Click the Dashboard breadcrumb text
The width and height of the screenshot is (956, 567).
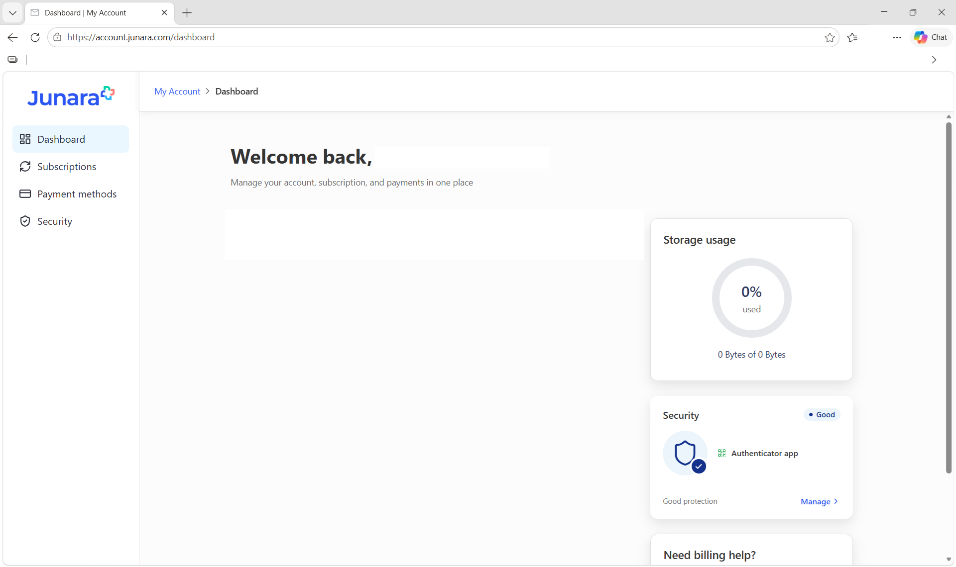237,92
